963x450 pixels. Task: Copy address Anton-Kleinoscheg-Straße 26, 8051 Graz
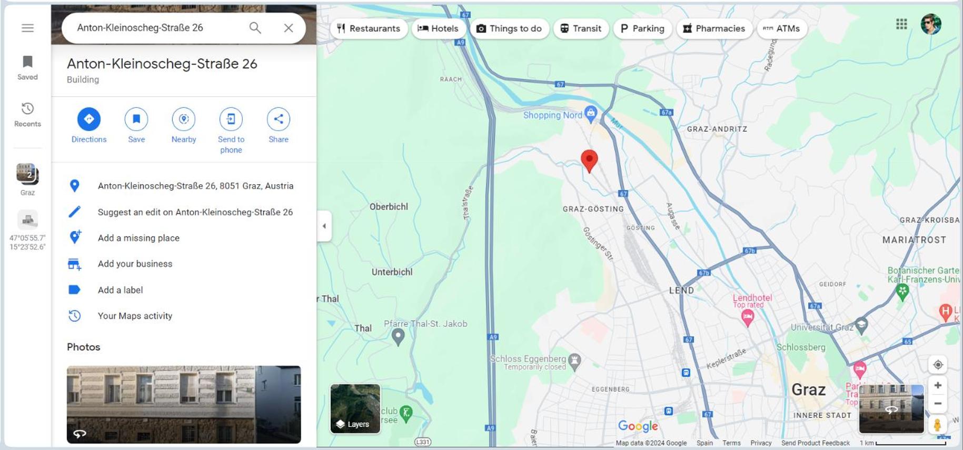[x=184, y=186]
